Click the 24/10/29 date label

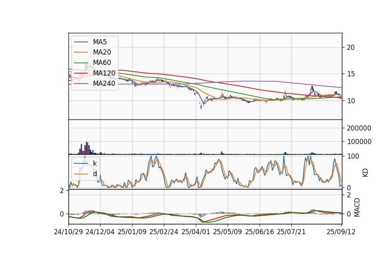pos(68,232)
